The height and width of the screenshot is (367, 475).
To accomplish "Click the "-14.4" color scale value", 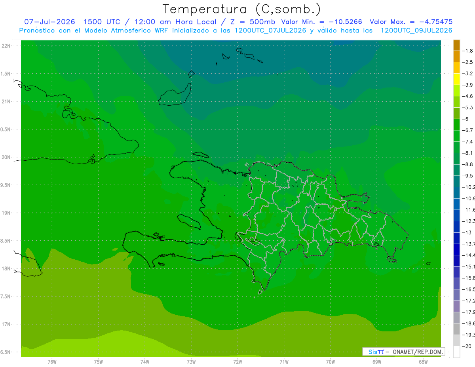I will pos(469,255).
